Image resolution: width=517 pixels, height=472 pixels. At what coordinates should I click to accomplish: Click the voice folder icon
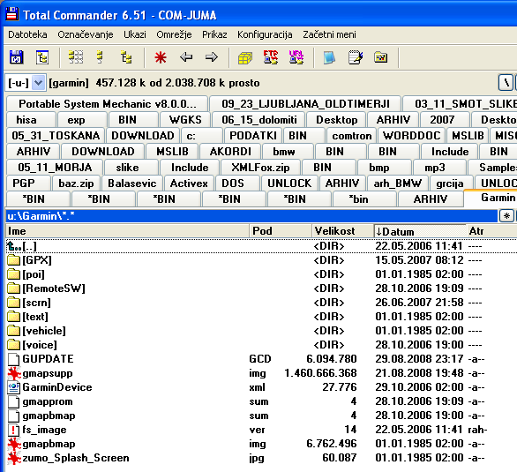pos(13,345)
